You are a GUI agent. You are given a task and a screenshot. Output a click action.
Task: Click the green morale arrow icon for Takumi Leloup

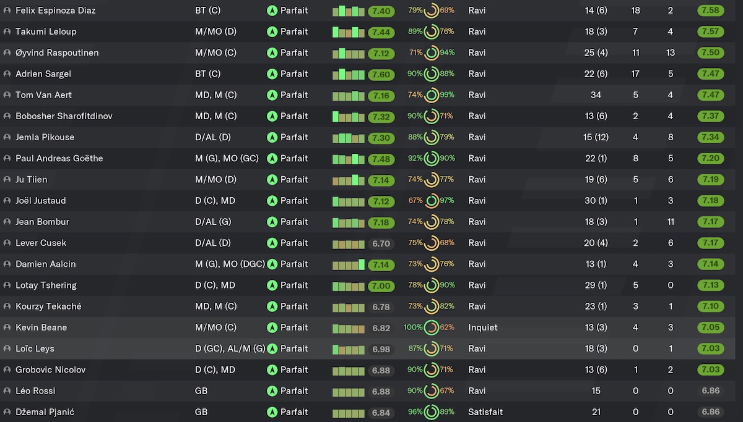[272, 32]
